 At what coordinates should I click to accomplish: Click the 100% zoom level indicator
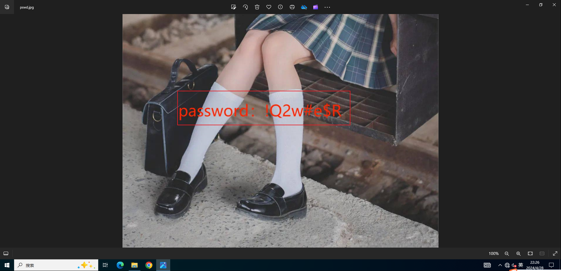tap(493, 253)
